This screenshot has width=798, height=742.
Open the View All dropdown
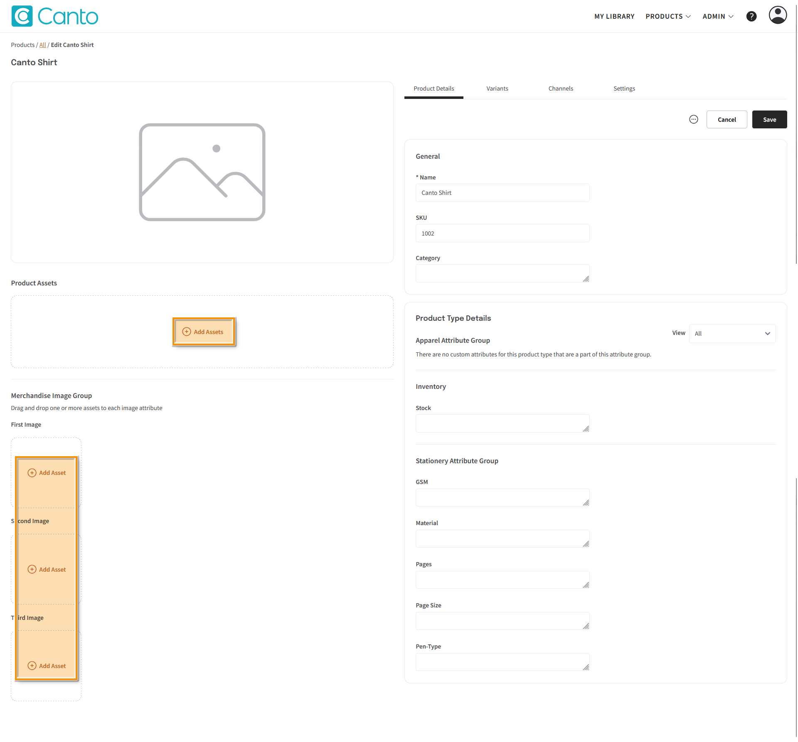click(x=732, y=334)
